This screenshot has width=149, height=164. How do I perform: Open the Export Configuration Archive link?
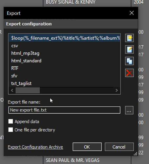pyautogui.click(x=35, y=147)
